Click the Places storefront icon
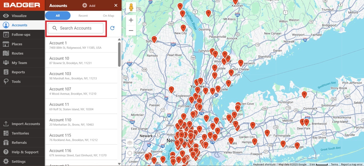 coord(6,44)
